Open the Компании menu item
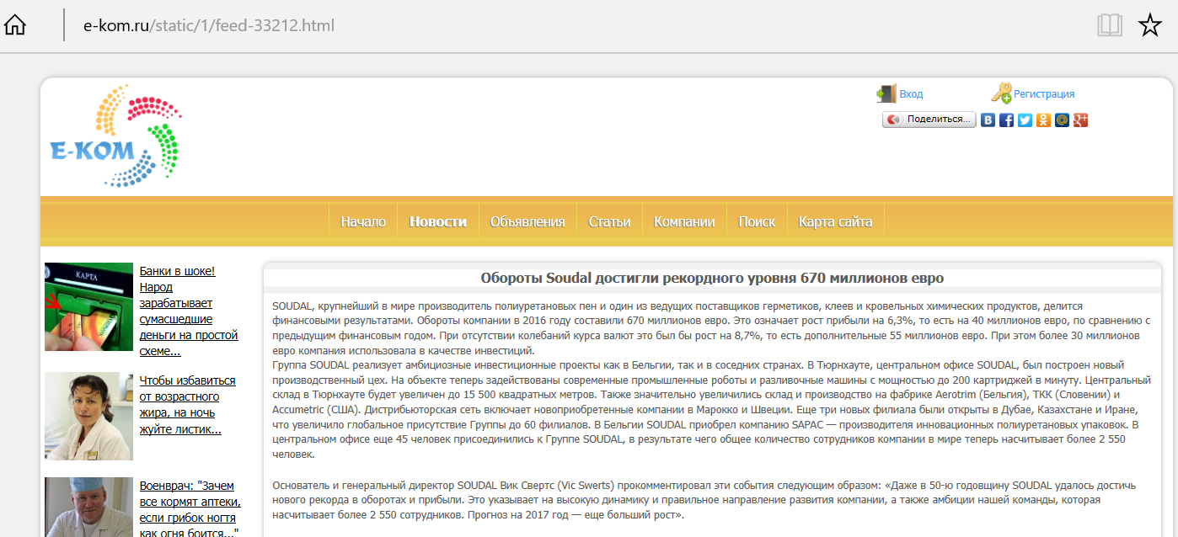This screenshot has width=1178, height=537. point(684,221)
